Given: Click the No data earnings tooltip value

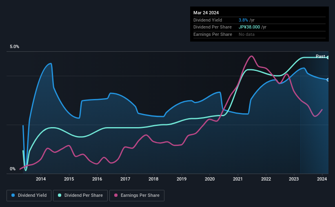Looking at the screenshot, I should click(x=246, y=34).
